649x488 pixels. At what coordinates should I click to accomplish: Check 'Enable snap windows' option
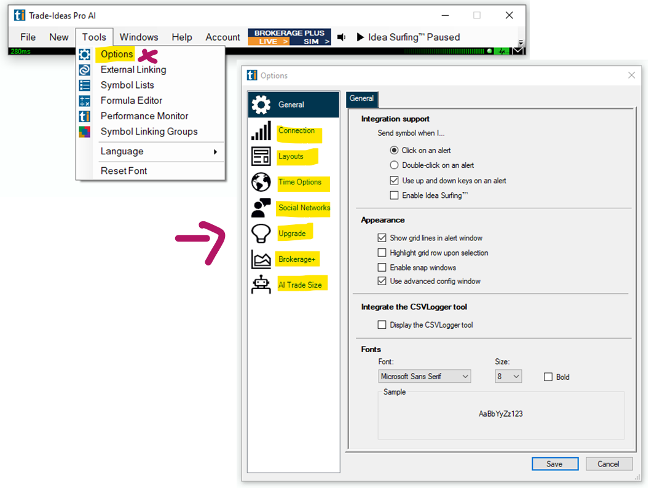tap(382, 267)
